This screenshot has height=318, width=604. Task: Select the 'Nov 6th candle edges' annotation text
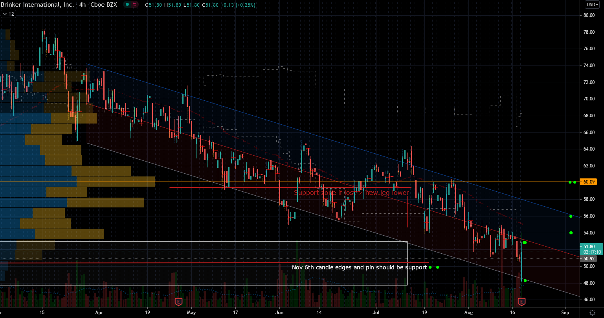[x=359, y=267]
